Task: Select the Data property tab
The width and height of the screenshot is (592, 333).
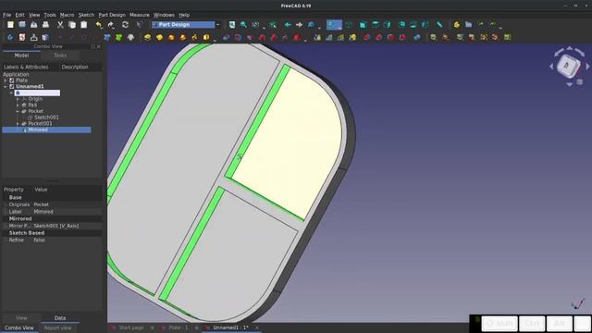Action: [x=60, y=318]
